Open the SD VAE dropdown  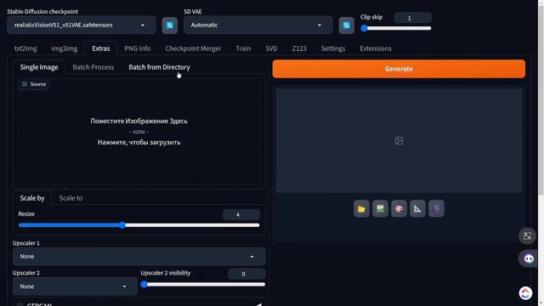(x=258, y=25)
